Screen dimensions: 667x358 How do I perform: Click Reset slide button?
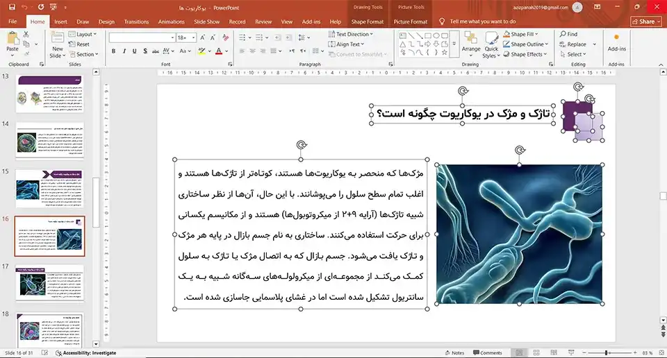pyautogui.click(x=79, y=44)
